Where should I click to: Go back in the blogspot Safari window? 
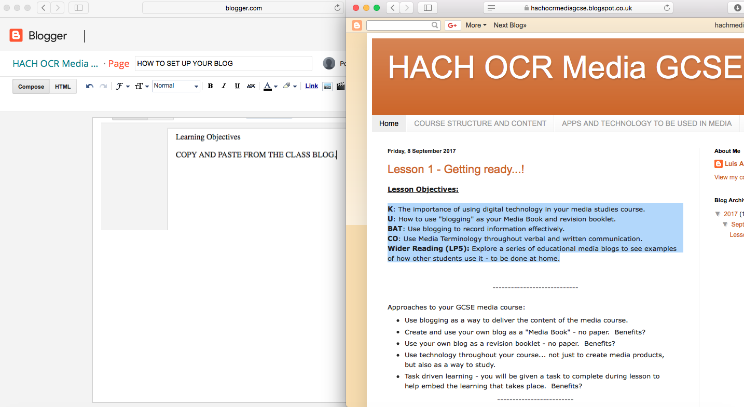click(393, 8)
